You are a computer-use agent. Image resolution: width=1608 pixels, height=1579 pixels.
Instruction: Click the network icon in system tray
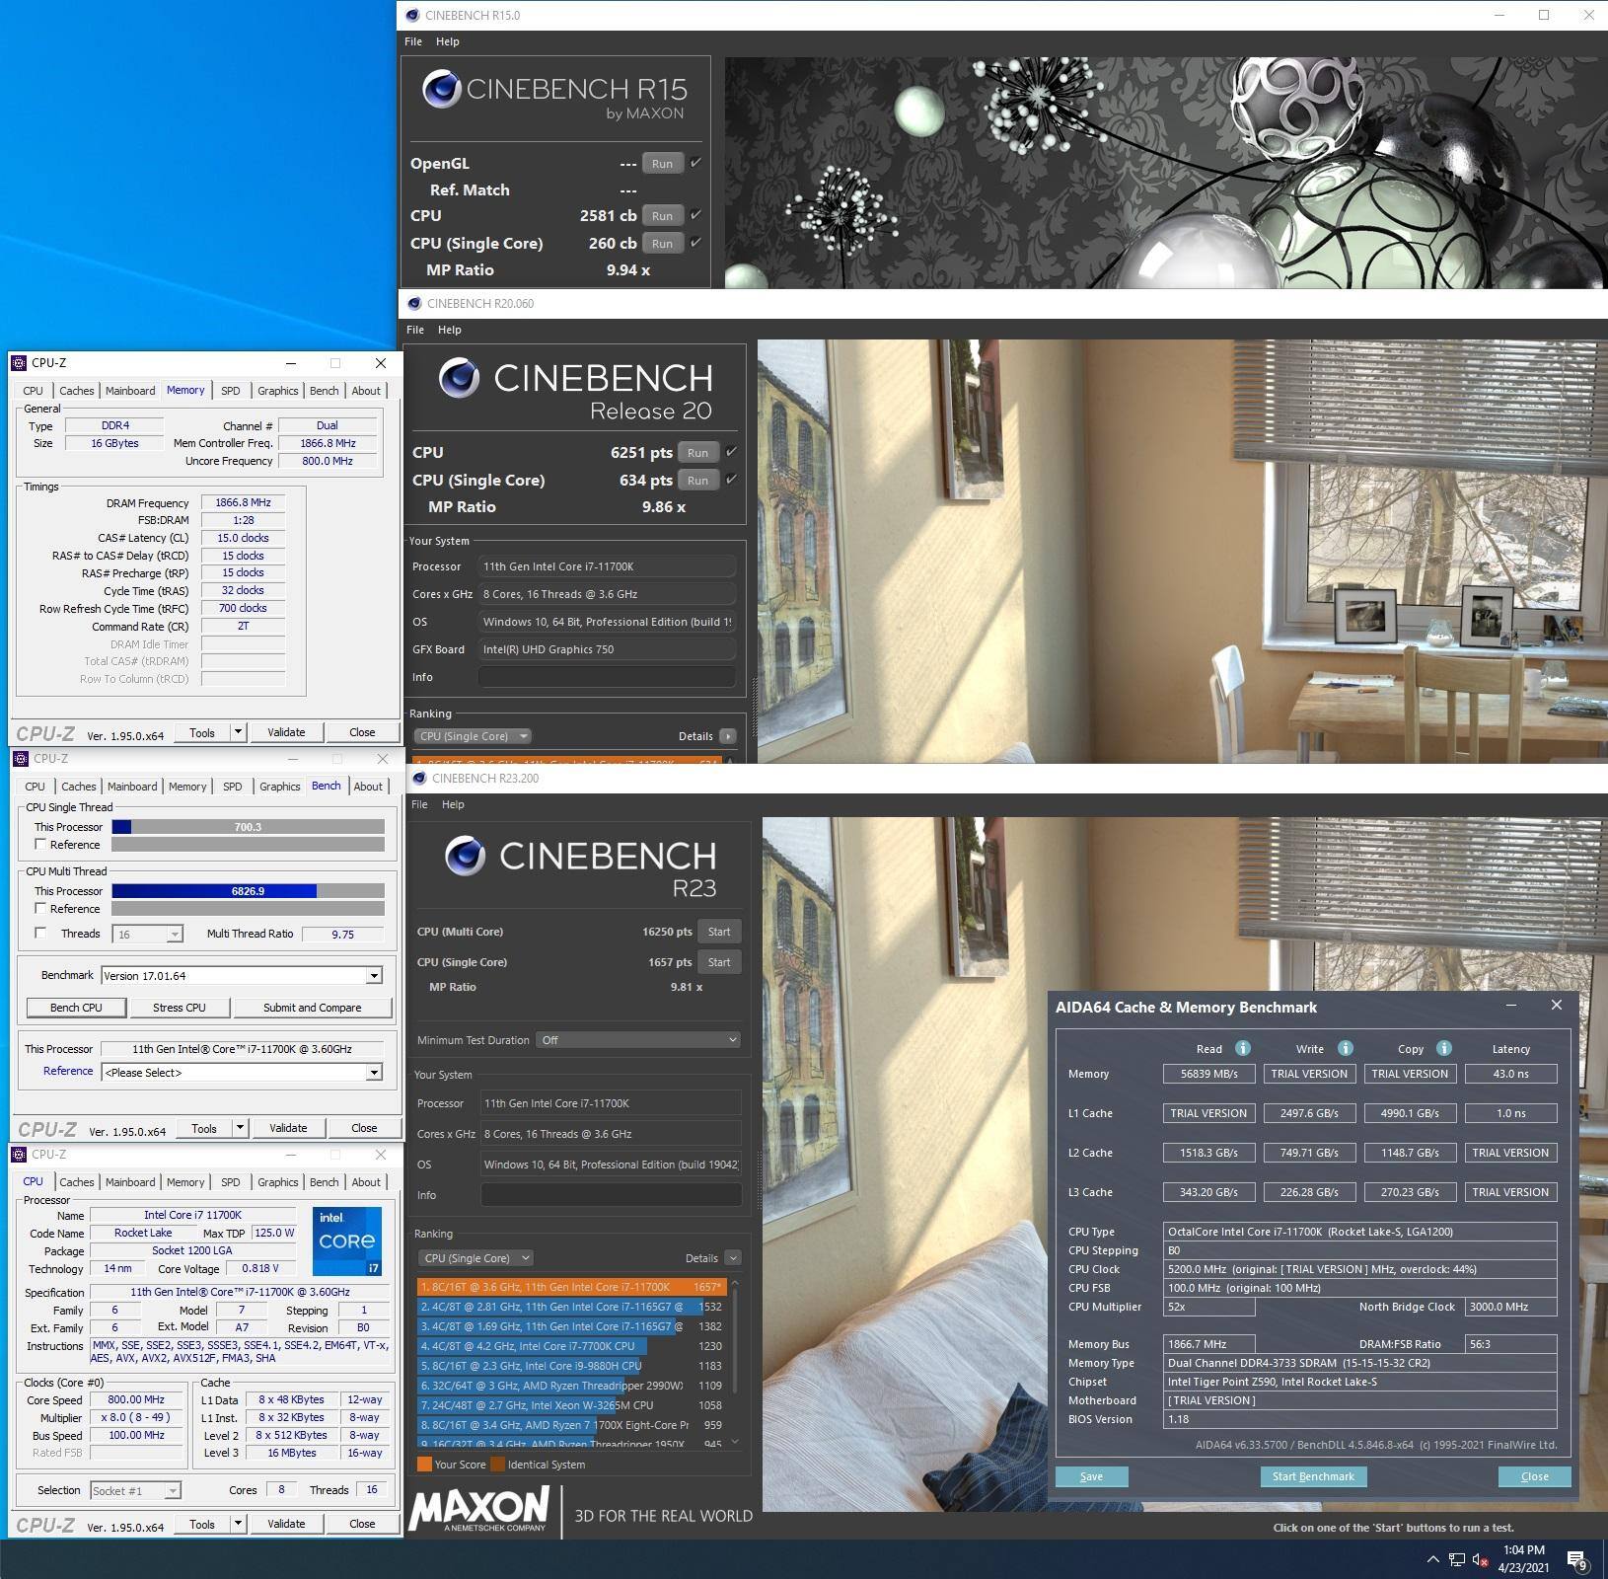1457,1560
